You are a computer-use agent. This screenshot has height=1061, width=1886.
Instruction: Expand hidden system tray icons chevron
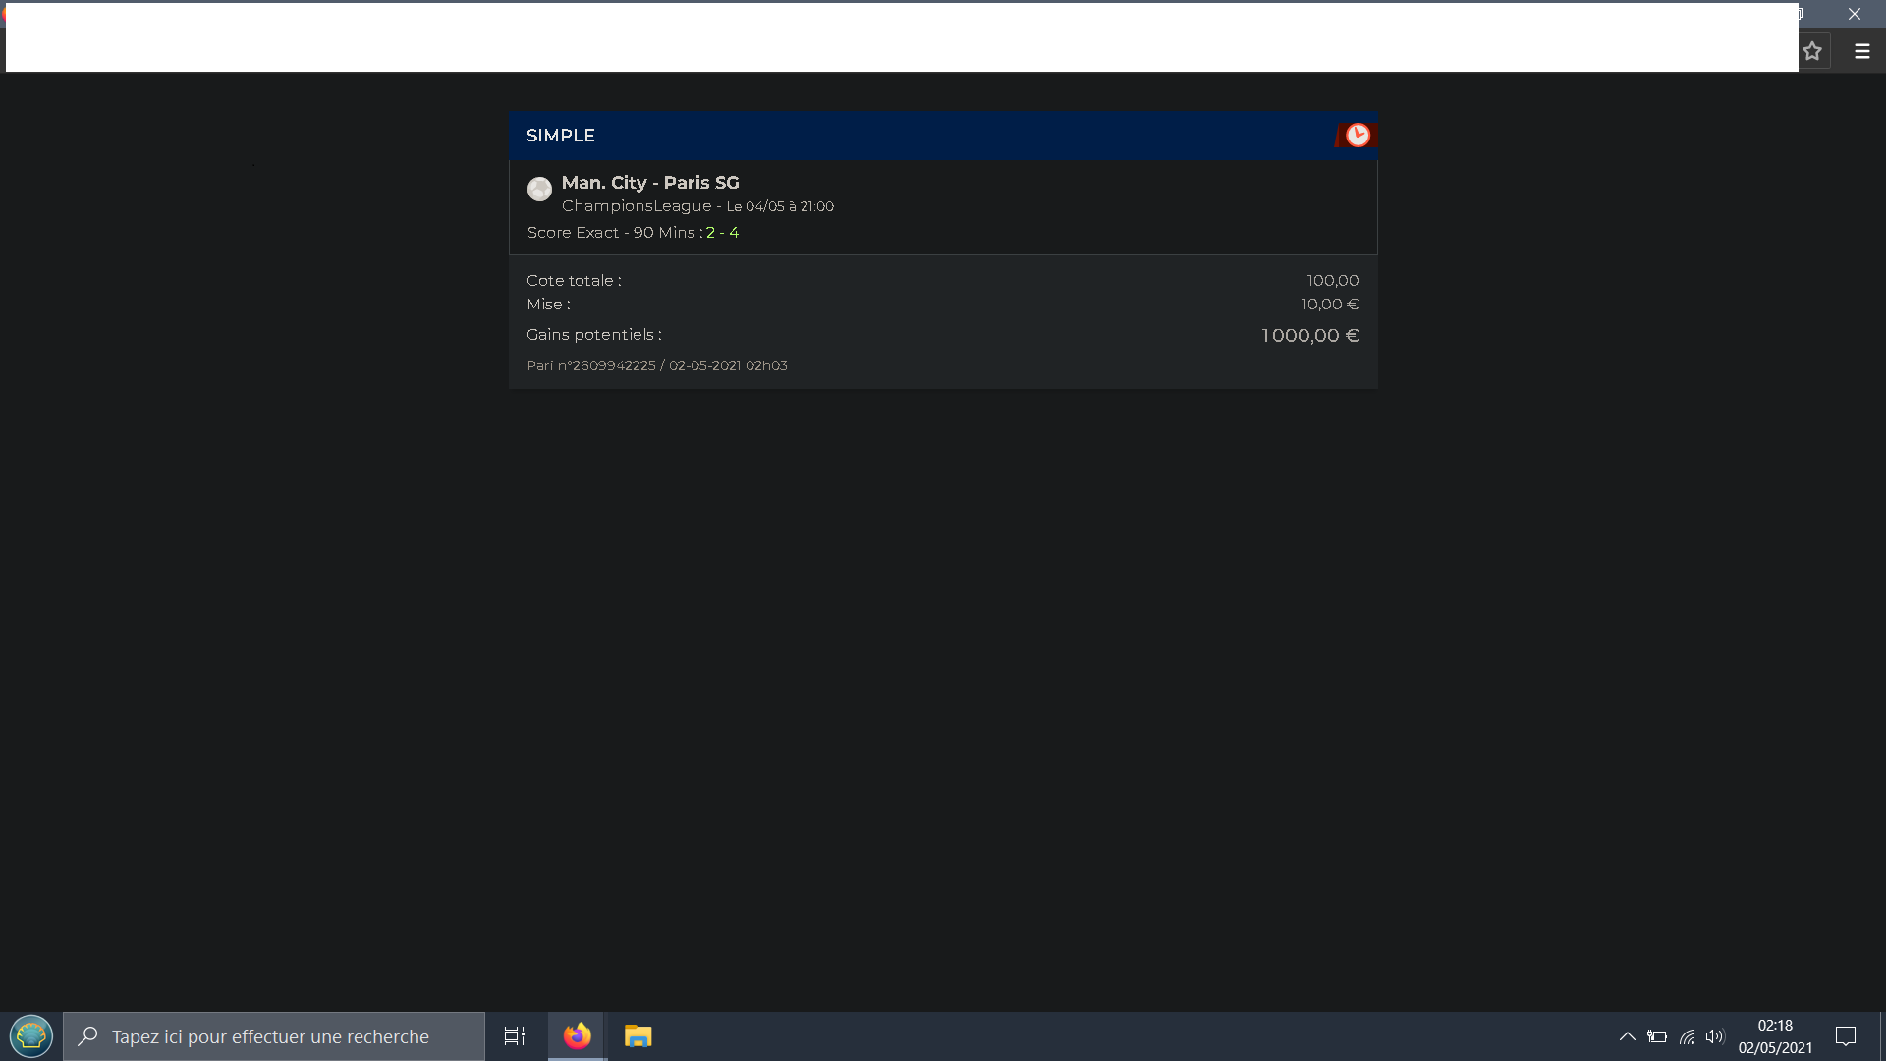[x=1627, y=1036]
